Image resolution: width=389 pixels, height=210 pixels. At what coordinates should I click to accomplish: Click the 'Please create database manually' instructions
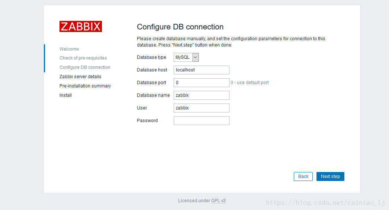[231, 42]
